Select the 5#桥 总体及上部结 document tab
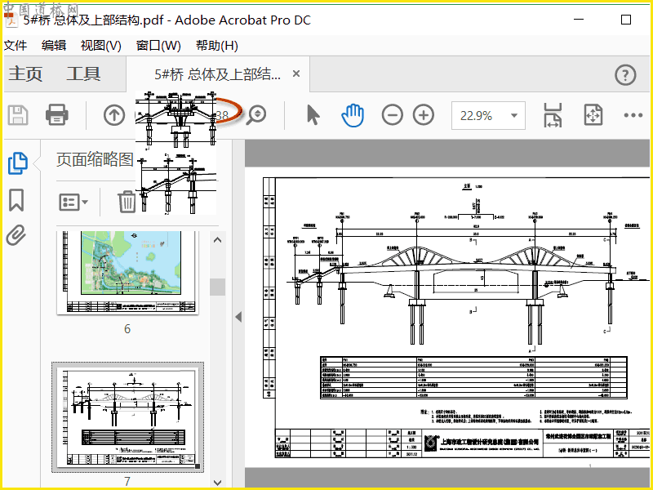Screen dimensions: 653x490 217,74
